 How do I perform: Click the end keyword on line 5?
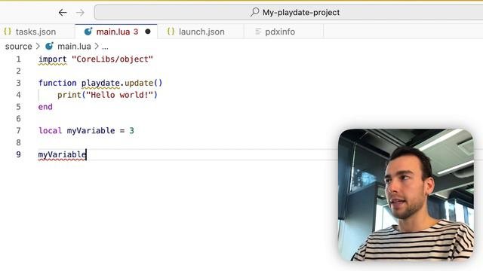[45, 107]
